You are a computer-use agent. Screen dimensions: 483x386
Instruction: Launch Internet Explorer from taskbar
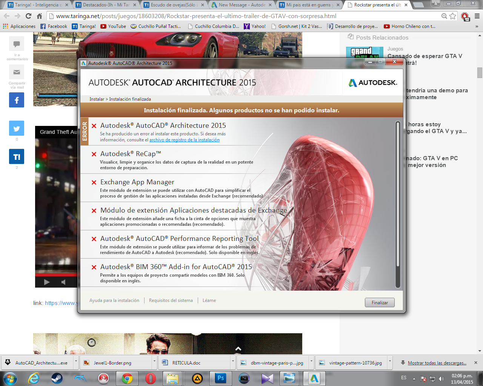coord(34,378)
